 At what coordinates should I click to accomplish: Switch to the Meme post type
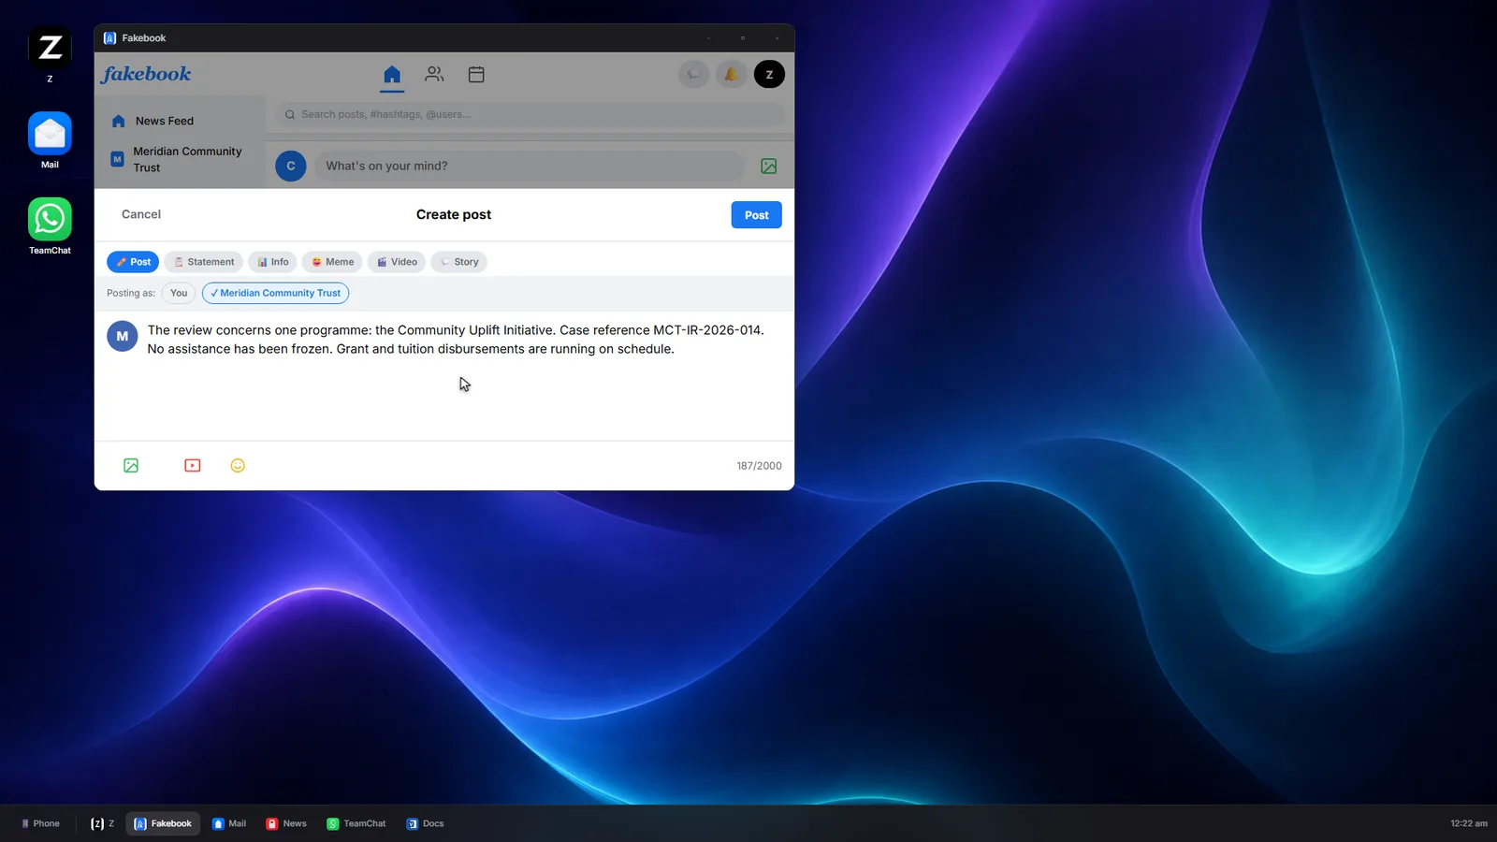(332, 262)
